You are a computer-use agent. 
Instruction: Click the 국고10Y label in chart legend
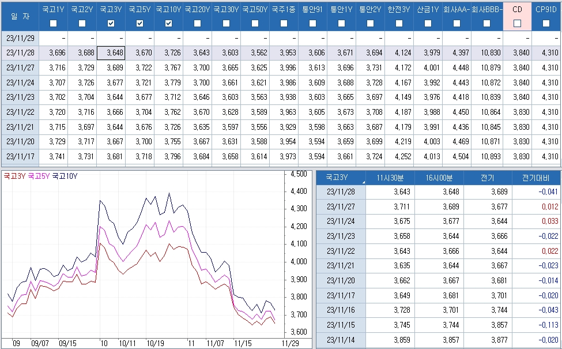click(x=65, y=176)
